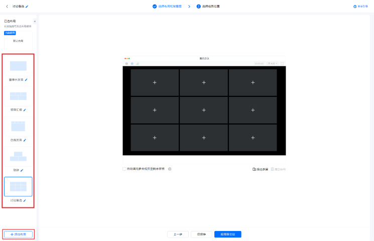The image size is (374, 241).
Task: Click the blue 应用至会议 button
Action: click(228, 234)
